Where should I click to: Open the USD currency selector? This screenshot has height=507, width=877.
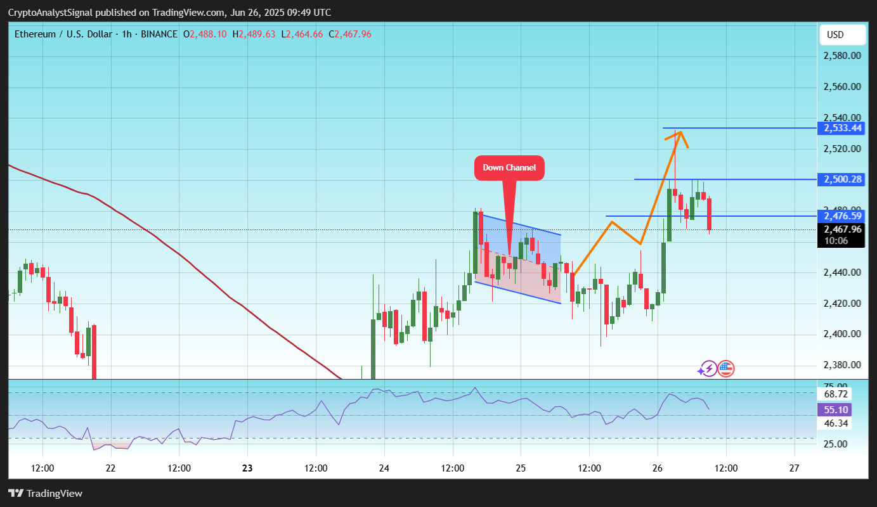click(843, 34)
